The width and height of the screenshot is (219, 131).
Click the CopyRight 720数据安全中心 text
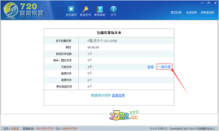pyautogui.click(x=192, y=129)
